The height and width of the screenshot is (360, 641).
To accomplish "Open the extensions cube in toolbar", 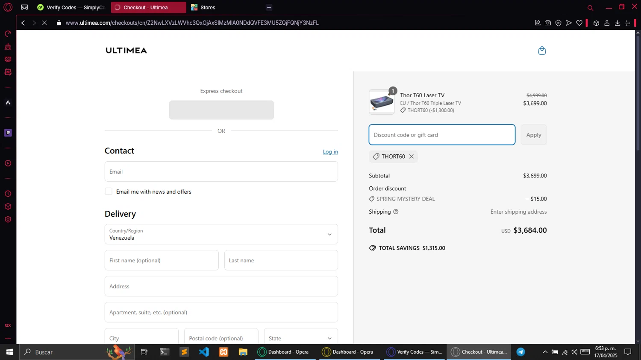I will pos(596,23).
